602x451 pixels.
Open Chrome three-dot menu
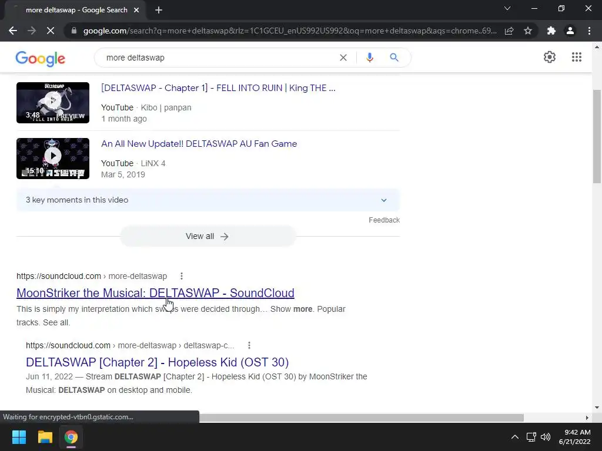(x=589, y=31)
